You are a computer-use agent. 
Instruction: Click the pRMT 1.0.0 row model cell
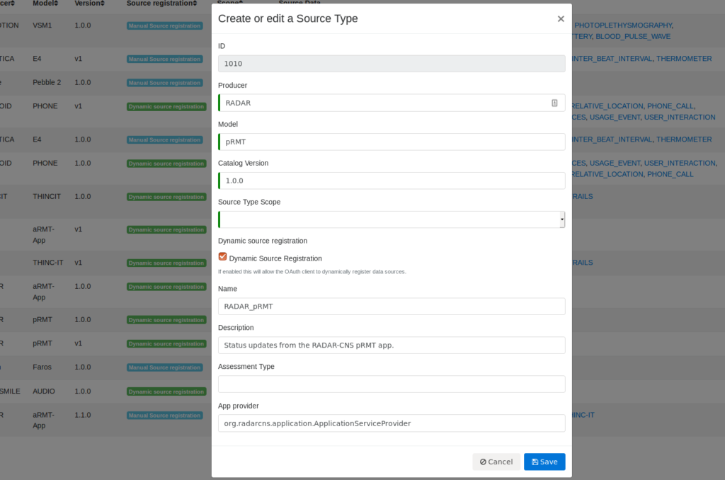click(42, 319)
